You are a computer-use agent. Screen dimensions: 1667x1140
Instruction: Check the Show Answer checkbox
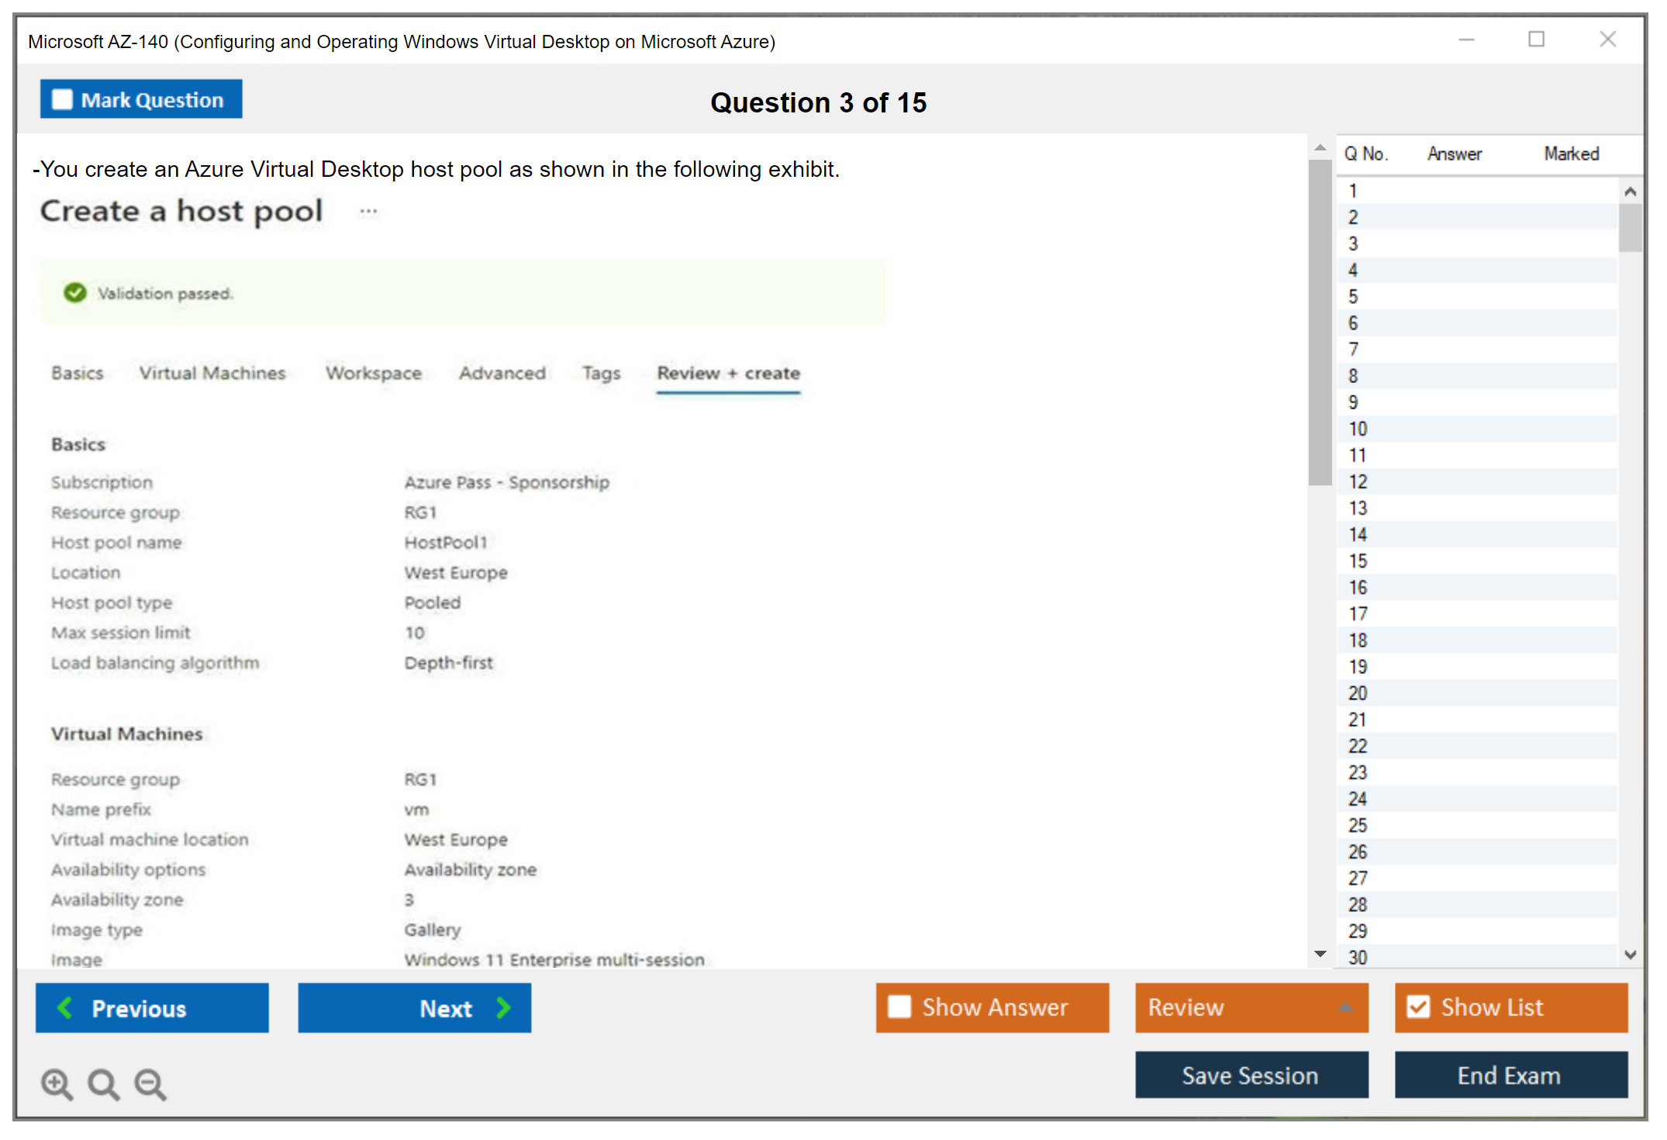point(899,1007)
